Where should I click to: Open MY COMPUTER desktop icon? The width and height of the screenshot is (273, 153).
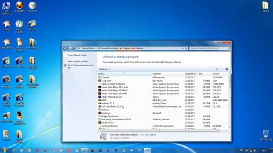(x=6, y=8)
